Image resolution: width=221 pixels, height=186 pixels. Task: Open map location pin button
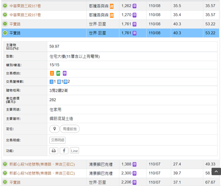point(55,129)
